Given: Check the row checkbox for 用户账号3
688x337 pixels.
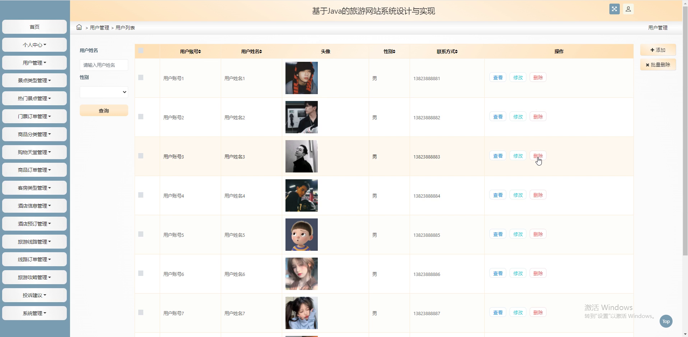Looking at the screenshot, I should point(141,156).
